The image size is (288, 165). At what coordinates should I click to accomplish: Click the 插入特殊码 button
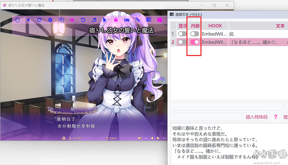256,117
